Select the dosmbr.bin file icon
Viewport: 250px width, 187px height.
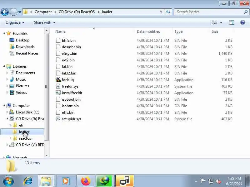pos(58,47)
